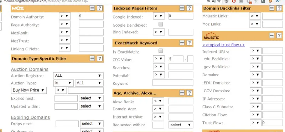Open the Auction Registrar dropdown
Viewport: 285px width, 132px height.
pos(78,76)
